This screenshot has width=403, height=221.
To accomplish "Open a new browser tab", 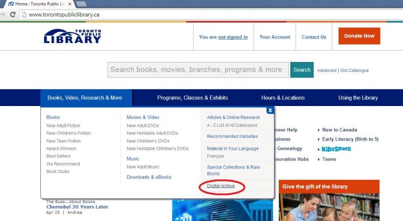I will [x=81, y=4].
